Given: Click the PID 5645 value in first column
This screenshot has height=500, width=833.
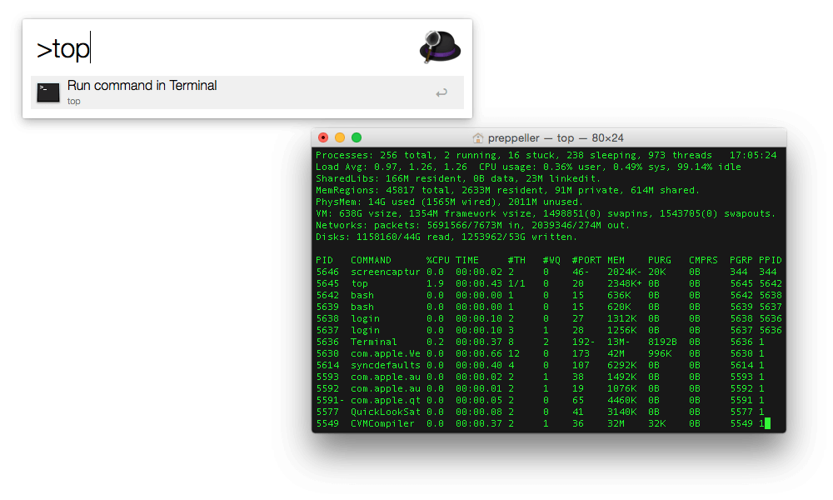Looking at the screenshot, I should point(327,283).
